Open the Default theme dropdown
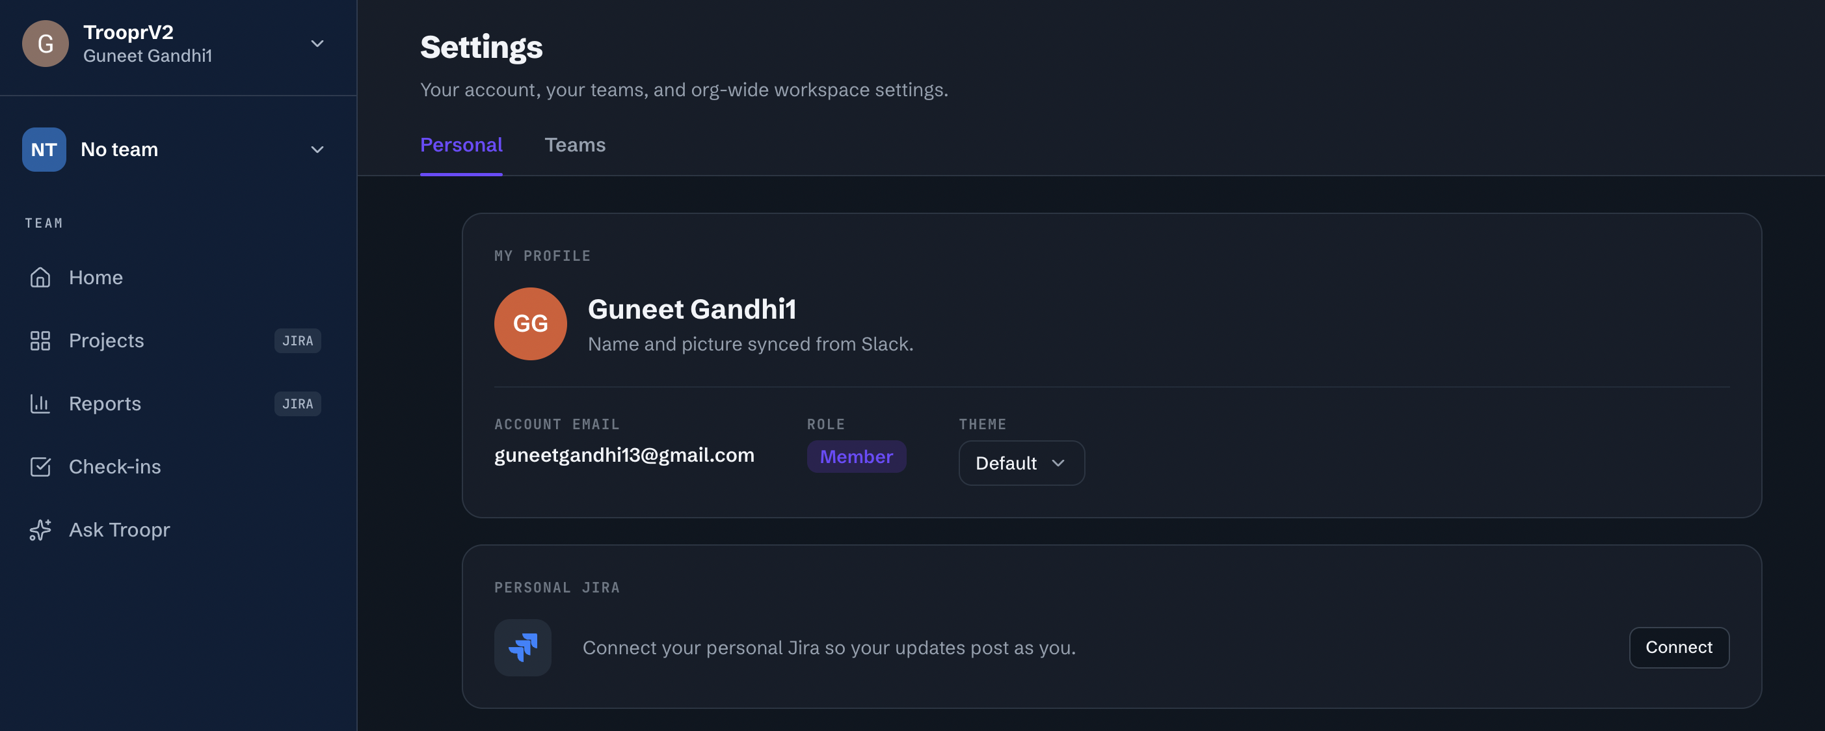Screen dimensions: 1825x731 pos(1022,463)
